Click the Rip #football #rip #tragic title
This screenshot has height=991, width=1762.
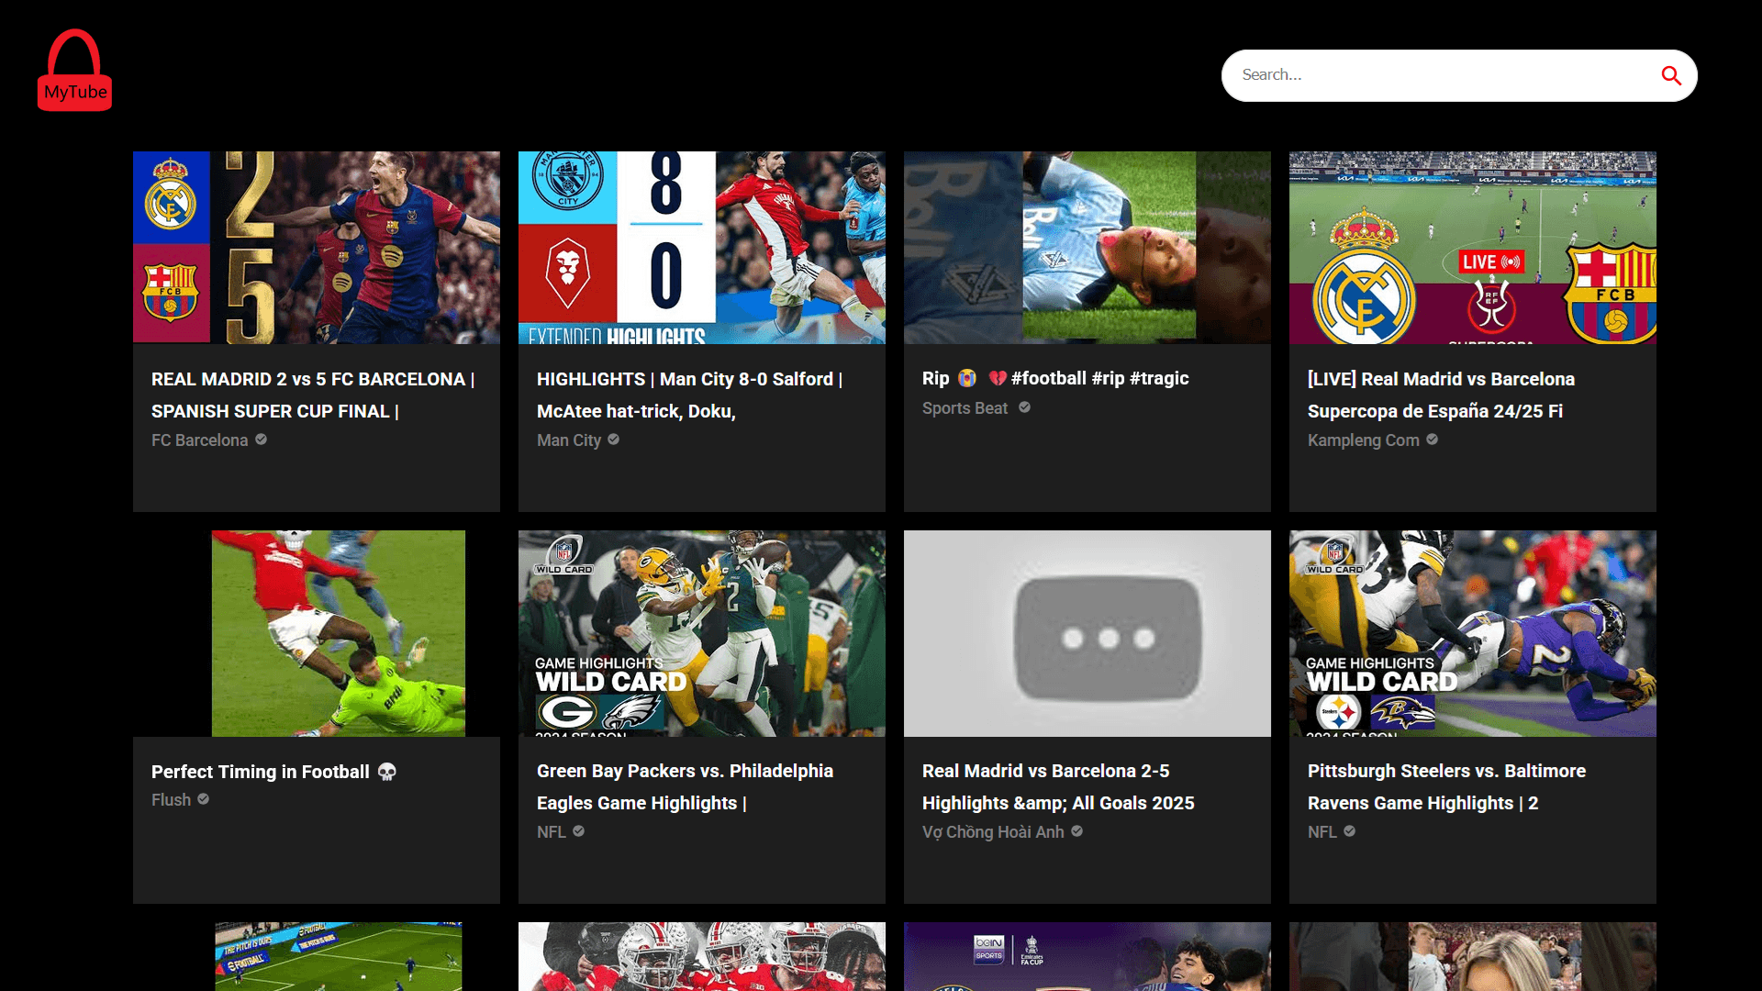(1055, 378)
